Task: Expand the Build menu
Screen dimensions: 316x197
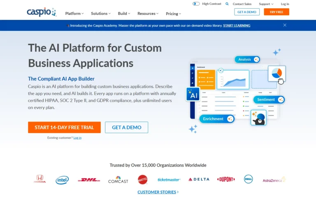Action: [124, 14]
